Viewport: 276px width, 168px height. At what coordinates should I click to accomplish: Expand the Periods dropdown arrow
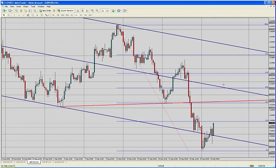(x=121, y=11)
